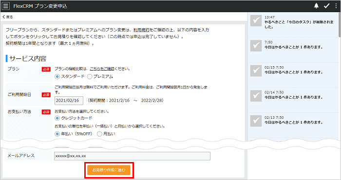
Task: Open notifications bell icon
Action: (x=316, y=6)
